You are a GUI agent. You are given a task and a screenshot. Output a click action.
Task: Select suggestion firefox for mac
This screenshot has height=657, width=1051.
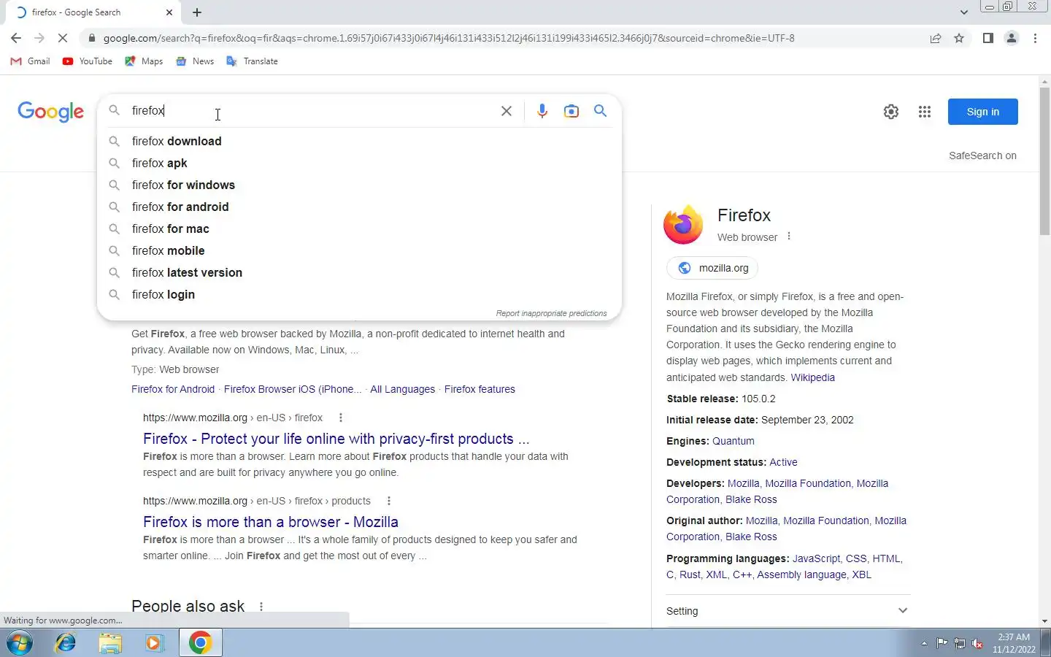[x=359, y=228]
